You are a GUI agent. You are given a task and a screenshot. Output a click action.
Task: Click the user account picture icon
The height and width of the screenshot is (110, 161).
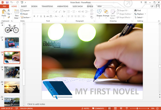click(158, 6)
